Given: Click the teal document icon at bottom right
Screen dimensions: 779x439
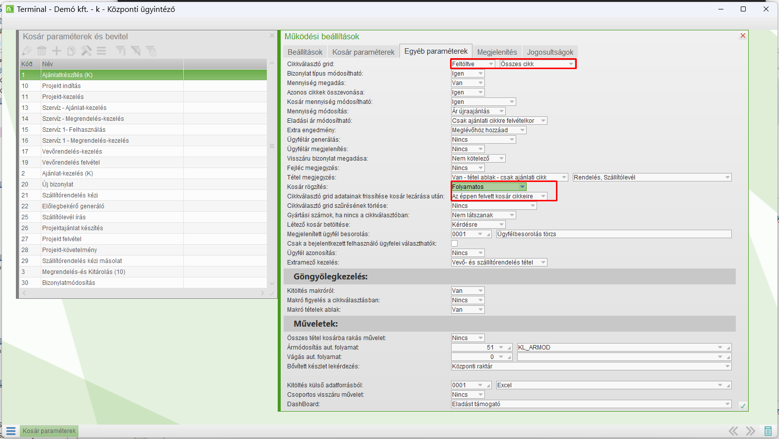Looking at the screenshot, I should click(768, 431).
